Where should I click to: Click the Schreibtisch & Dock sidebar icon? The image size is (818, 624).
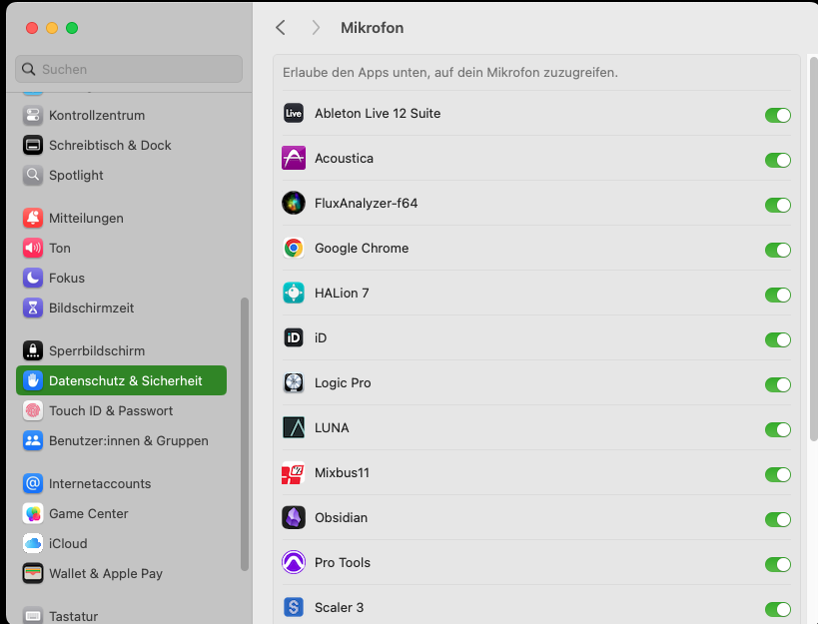(33, 145)
